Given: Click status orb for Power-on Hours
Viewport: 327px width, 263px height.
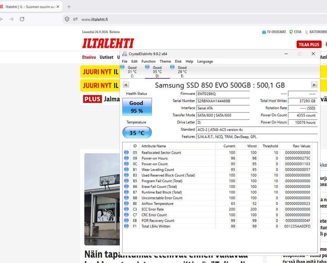Looking at the screenshot, I should 126,158.
